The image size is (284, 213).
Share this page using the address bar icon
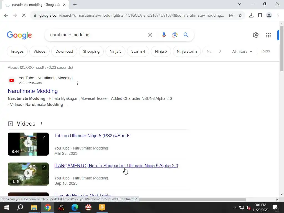pyautogui.click(x=231, y=16)
